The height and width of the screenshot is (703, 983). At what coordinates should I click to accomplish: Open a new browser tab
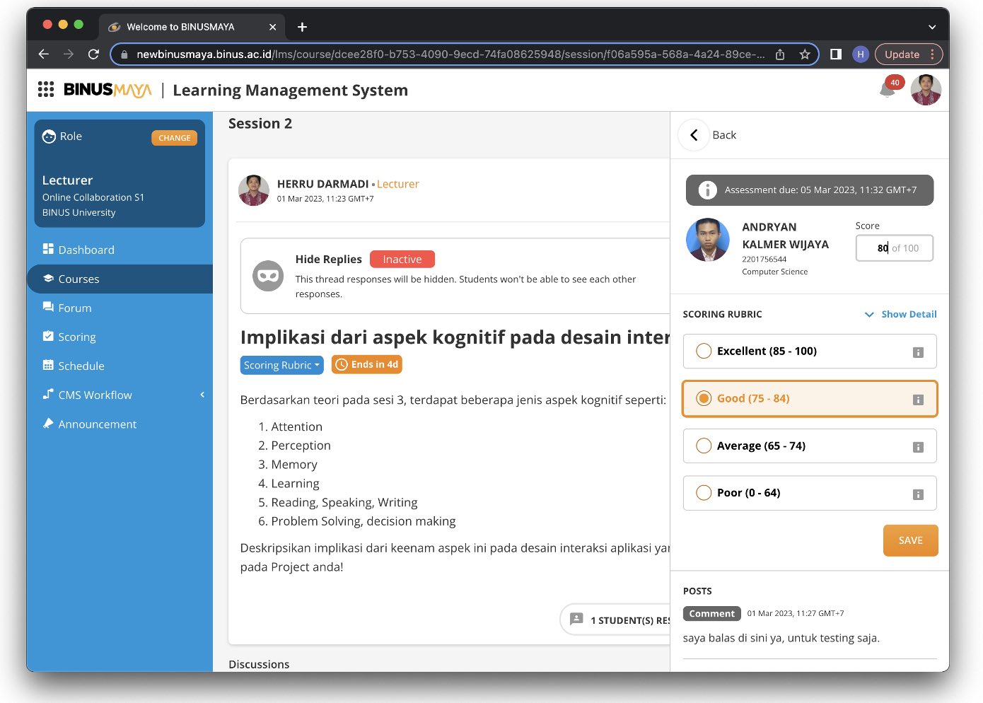click(301, 27)
